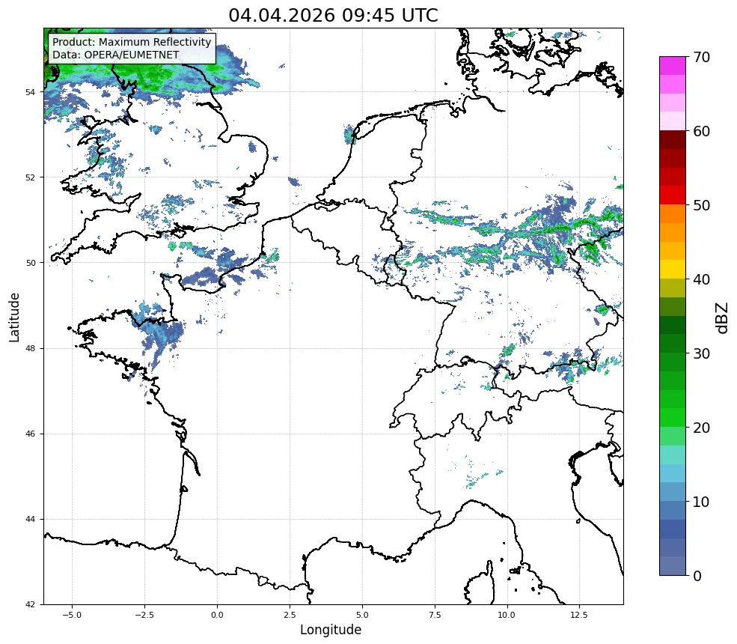
Task: Click the longitude tick label −5.0
Action: point(72,615)
